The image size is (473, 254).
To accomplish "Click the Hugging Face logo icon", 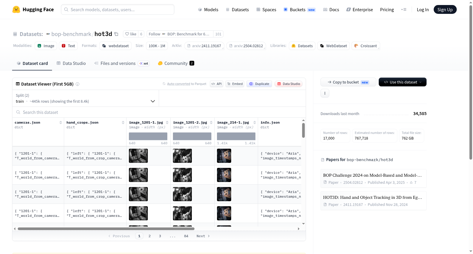I will 16,9.
